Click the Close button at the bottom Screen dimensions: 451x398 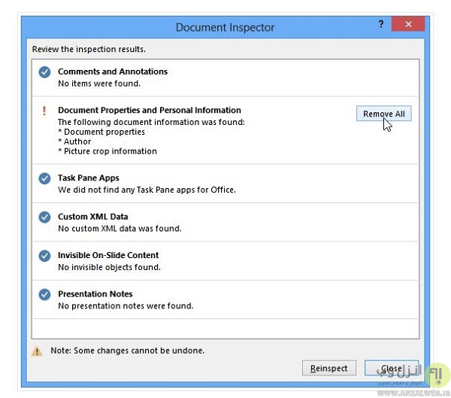click(x=391, y=368)
